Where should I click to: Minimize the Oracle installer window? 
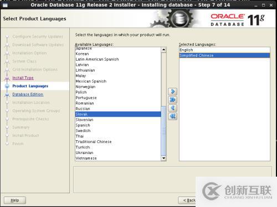click(256, 6)
